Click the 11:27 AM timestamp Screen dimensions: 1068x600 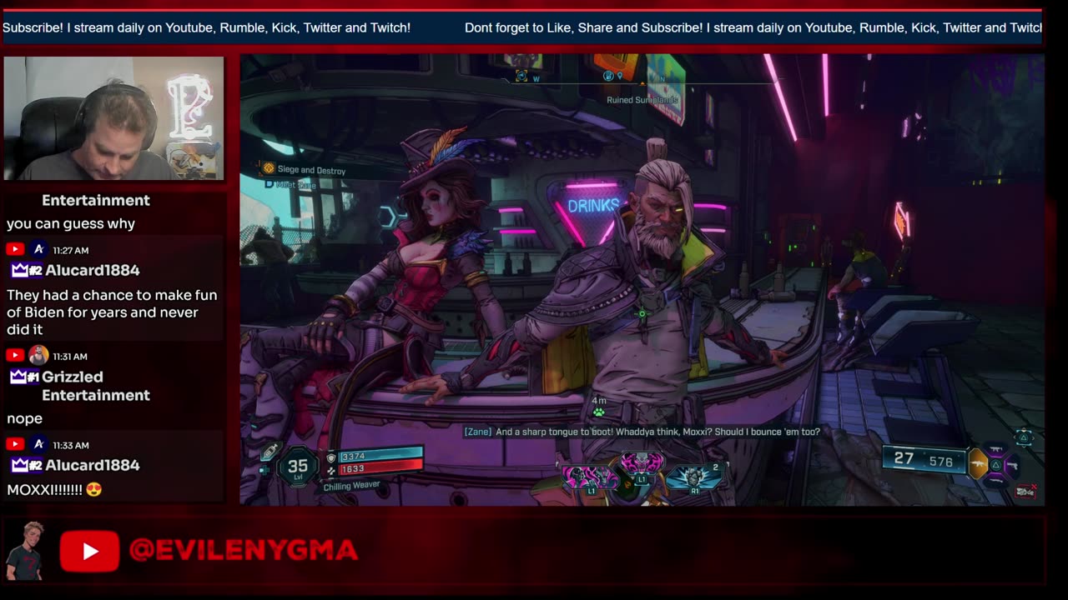coord(70,250)
